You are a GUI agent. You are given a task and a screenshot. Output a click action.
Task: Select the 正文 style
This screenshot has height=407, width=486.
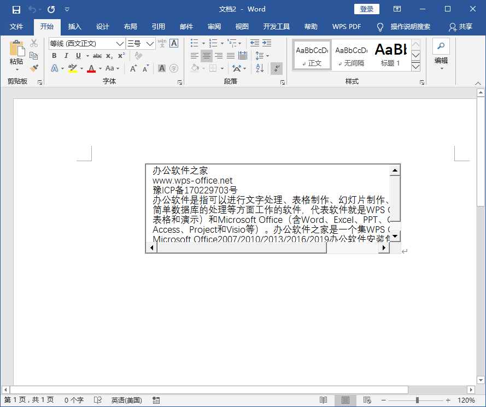pos(312,55)
